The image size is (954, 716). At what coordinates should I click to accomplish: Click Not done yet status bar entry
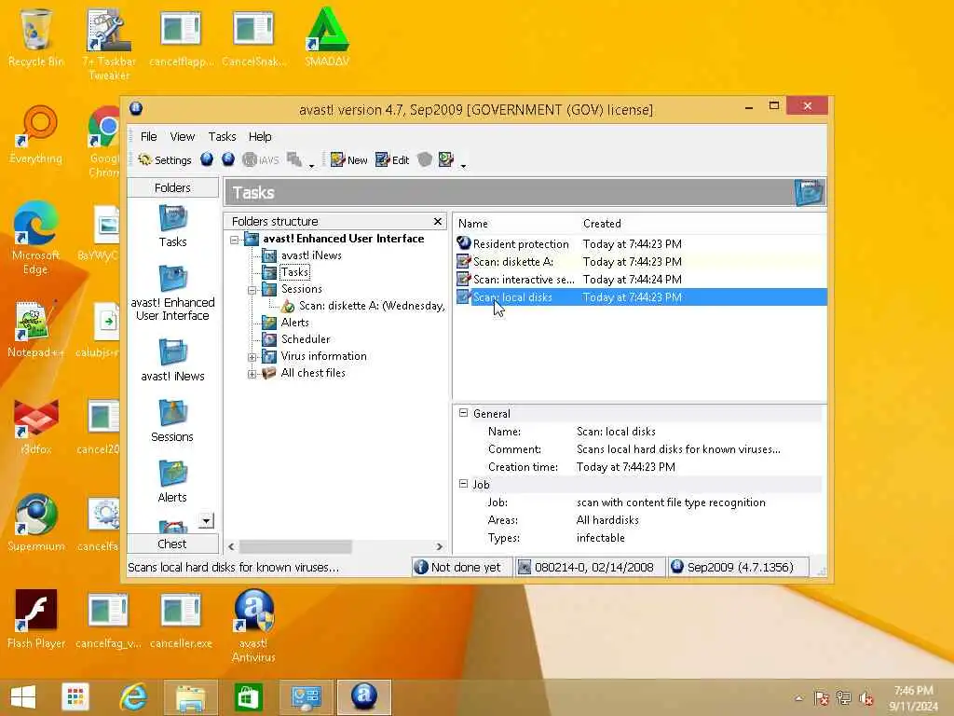pos(462,568)
